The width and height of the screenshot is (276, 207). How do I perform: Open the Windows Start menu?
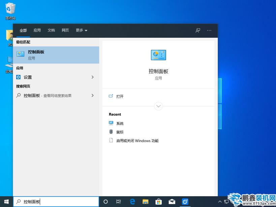coord(6,202)
